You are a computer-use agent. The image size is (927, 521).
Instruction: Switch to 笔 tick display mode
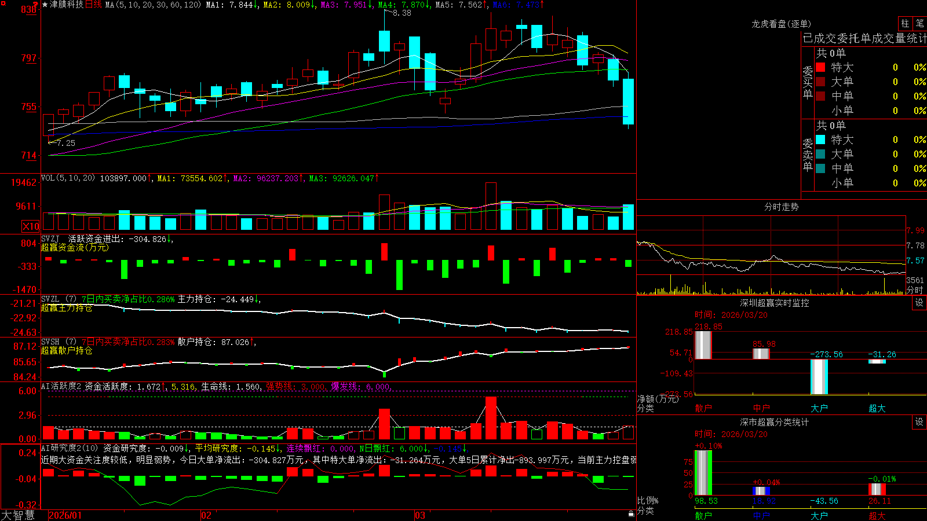tap(919, 23)
